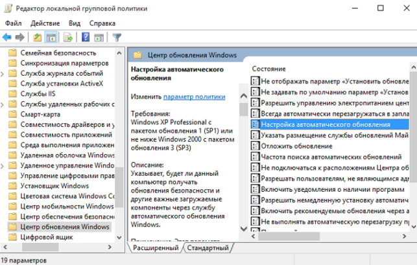Click the Export list toolbar icon
The image size is (417, 265).
click(68, 38)
